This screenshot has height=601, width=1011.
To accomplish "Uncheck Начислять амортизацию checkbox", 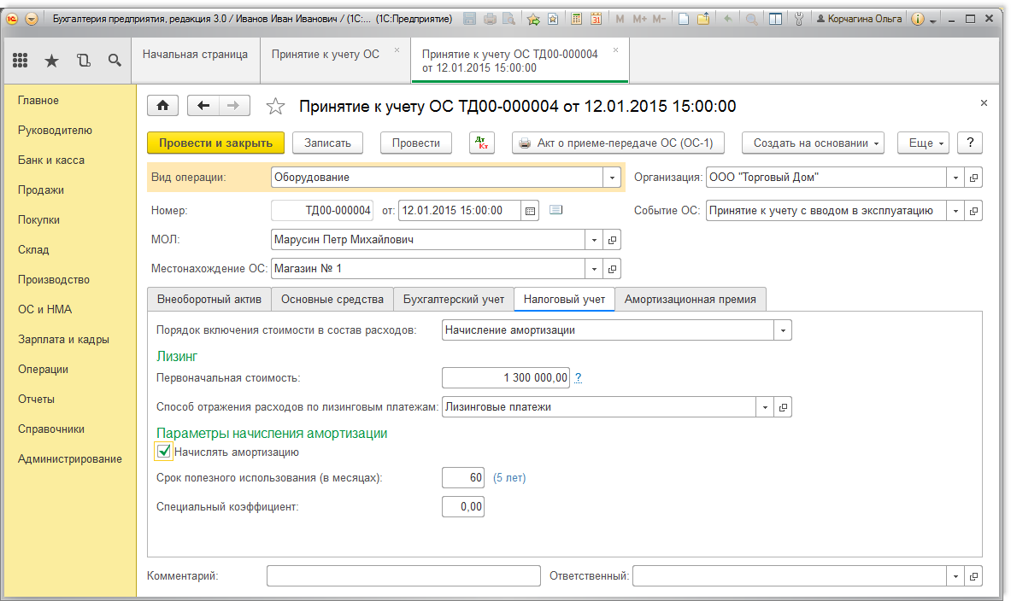I will (164, 452).
